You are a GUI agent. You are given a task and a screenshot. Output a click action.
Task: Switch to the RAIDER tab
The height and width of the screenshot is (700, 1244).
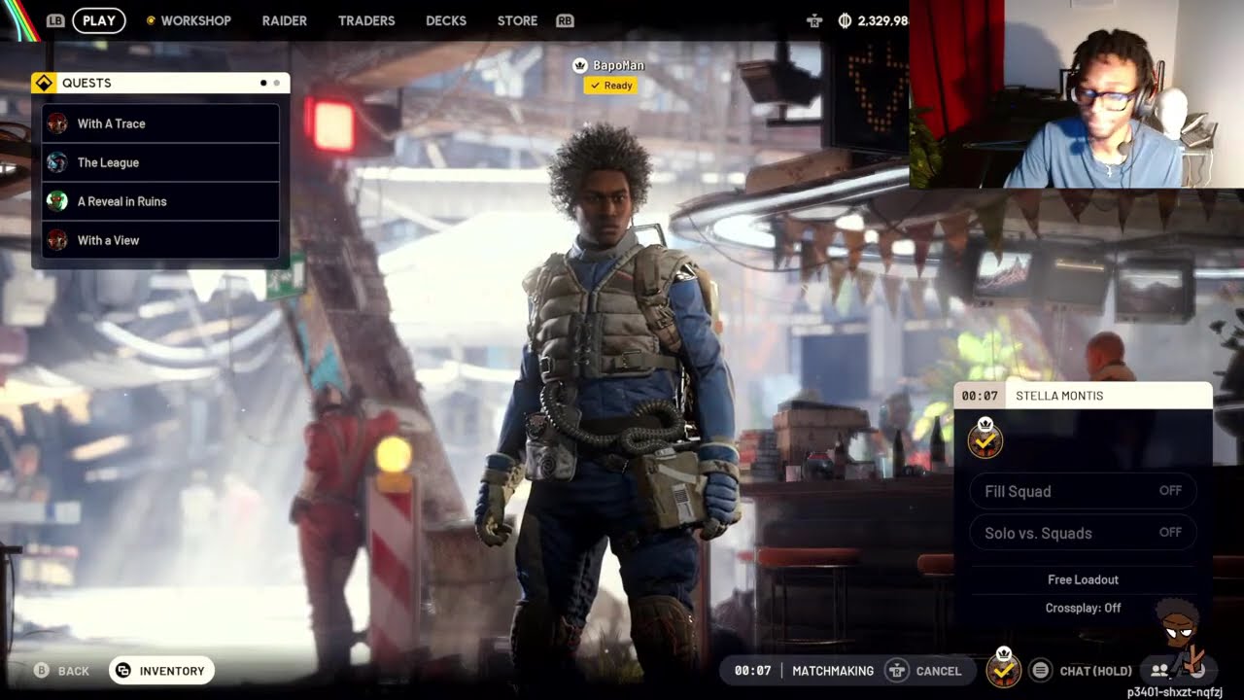[285, 20]
